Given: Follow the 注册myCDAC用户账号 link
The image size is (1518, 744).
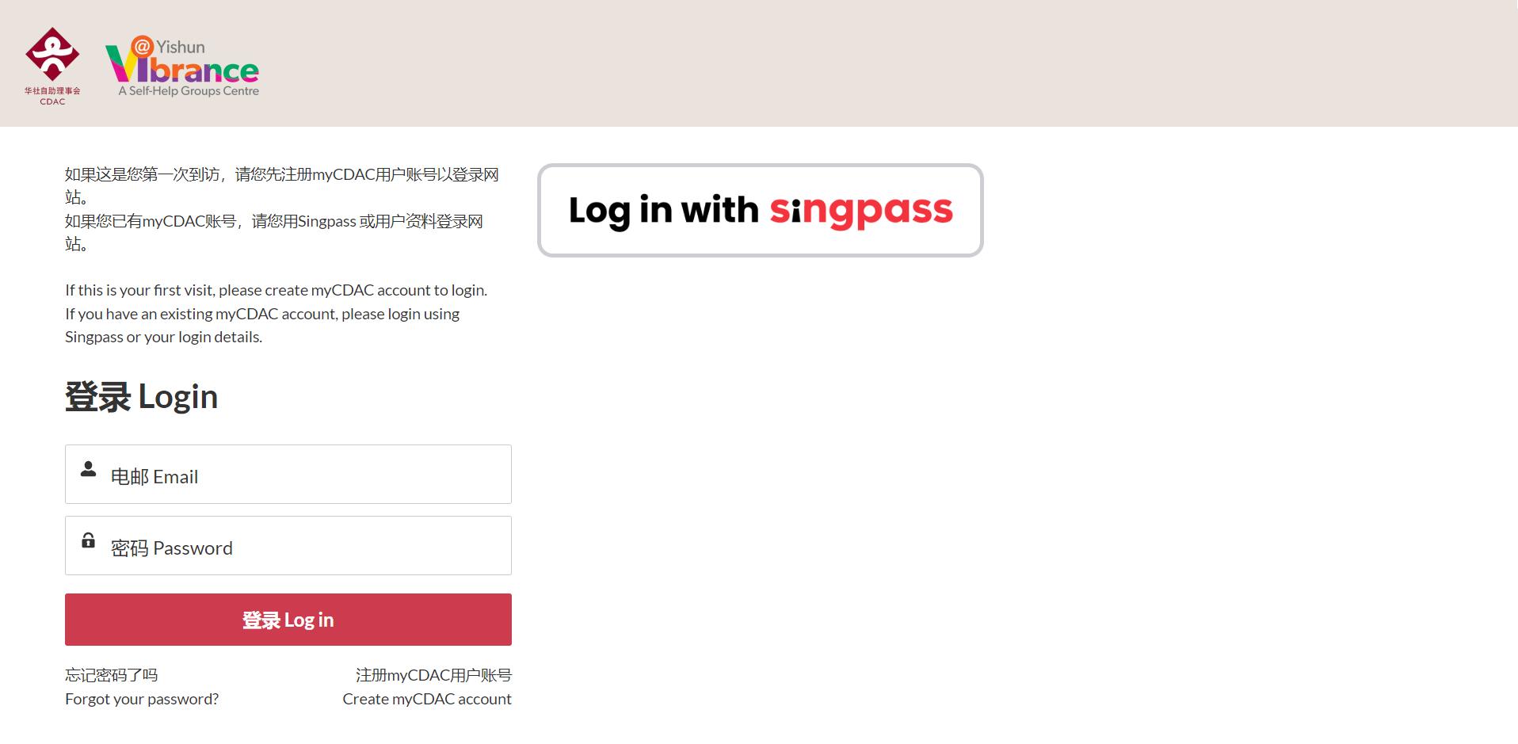Looking at the screenshot, I should (433, 675).
